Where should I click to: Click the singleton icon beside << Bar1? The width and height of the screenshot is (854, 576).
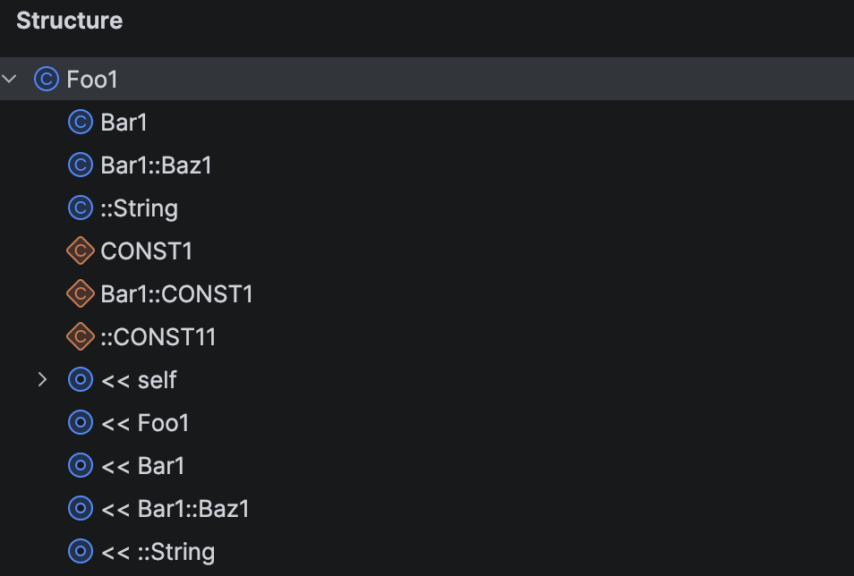tap(81, 466)
